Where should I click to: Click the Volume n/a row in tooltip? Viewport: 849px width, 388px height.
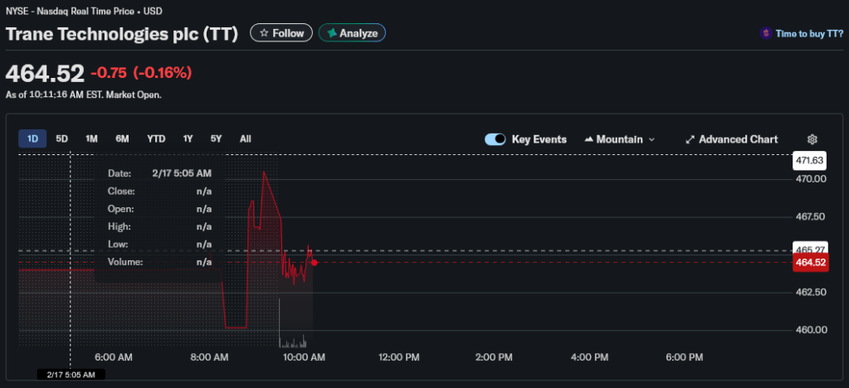click(159, 262)
